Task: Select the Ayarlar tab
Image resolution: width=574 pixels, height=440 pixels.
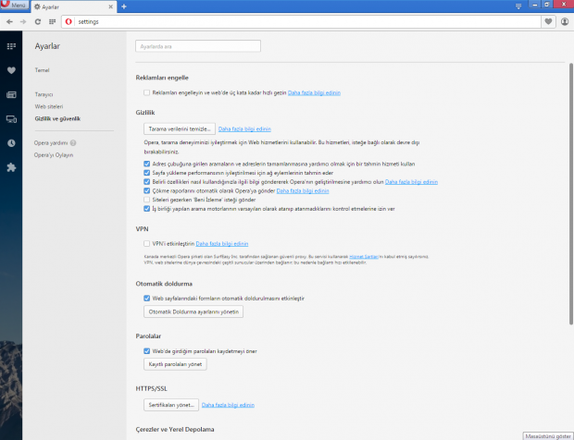Action: (73, 7)
